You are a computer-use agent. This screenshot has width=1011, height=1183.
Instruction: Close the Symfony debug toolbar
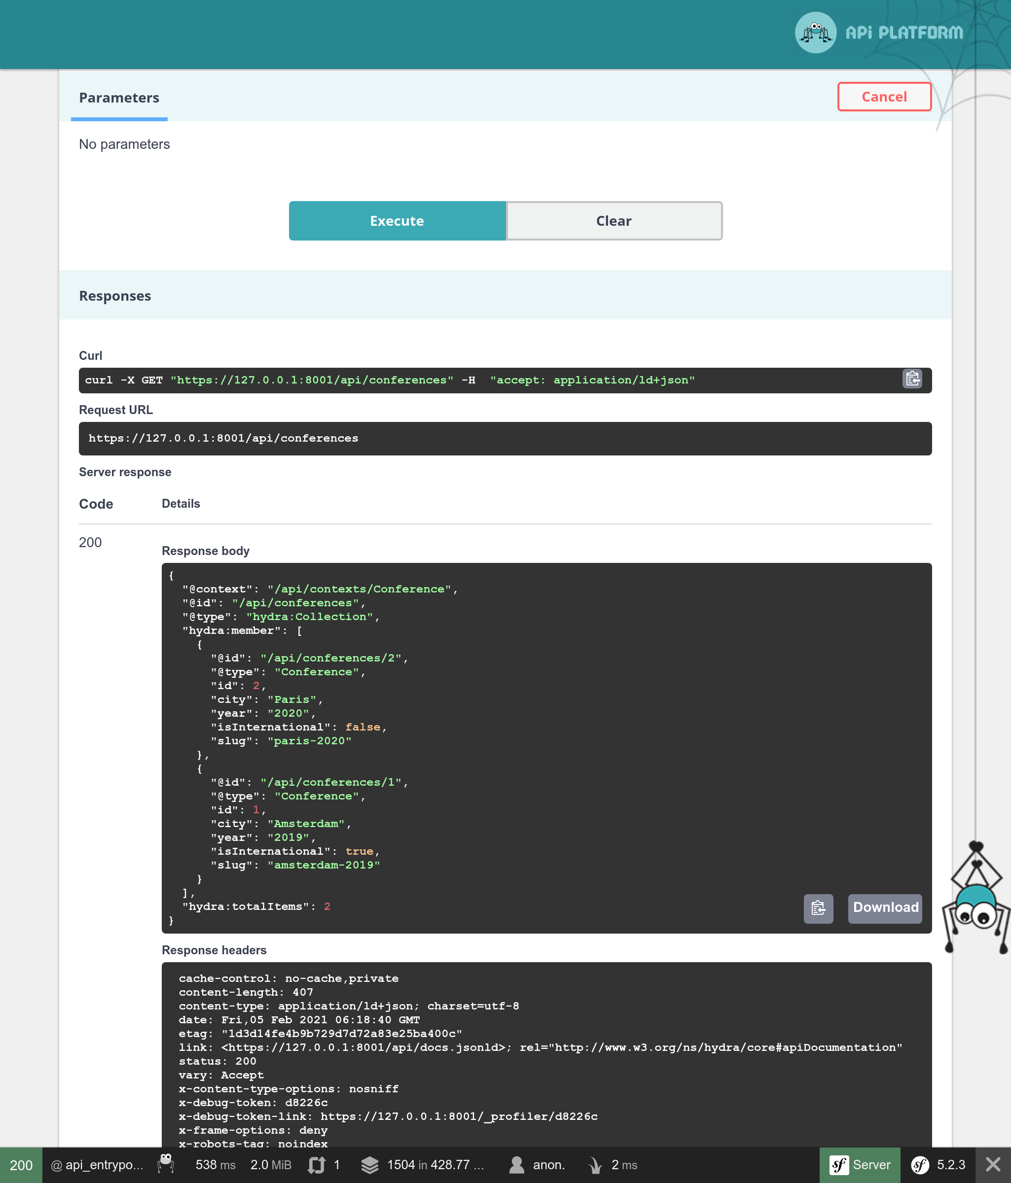click(993, 1165)
